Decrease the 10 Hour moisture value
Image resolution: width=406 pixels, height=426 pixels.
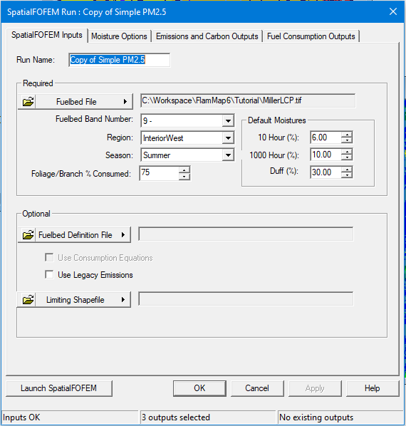coord(347,140)
